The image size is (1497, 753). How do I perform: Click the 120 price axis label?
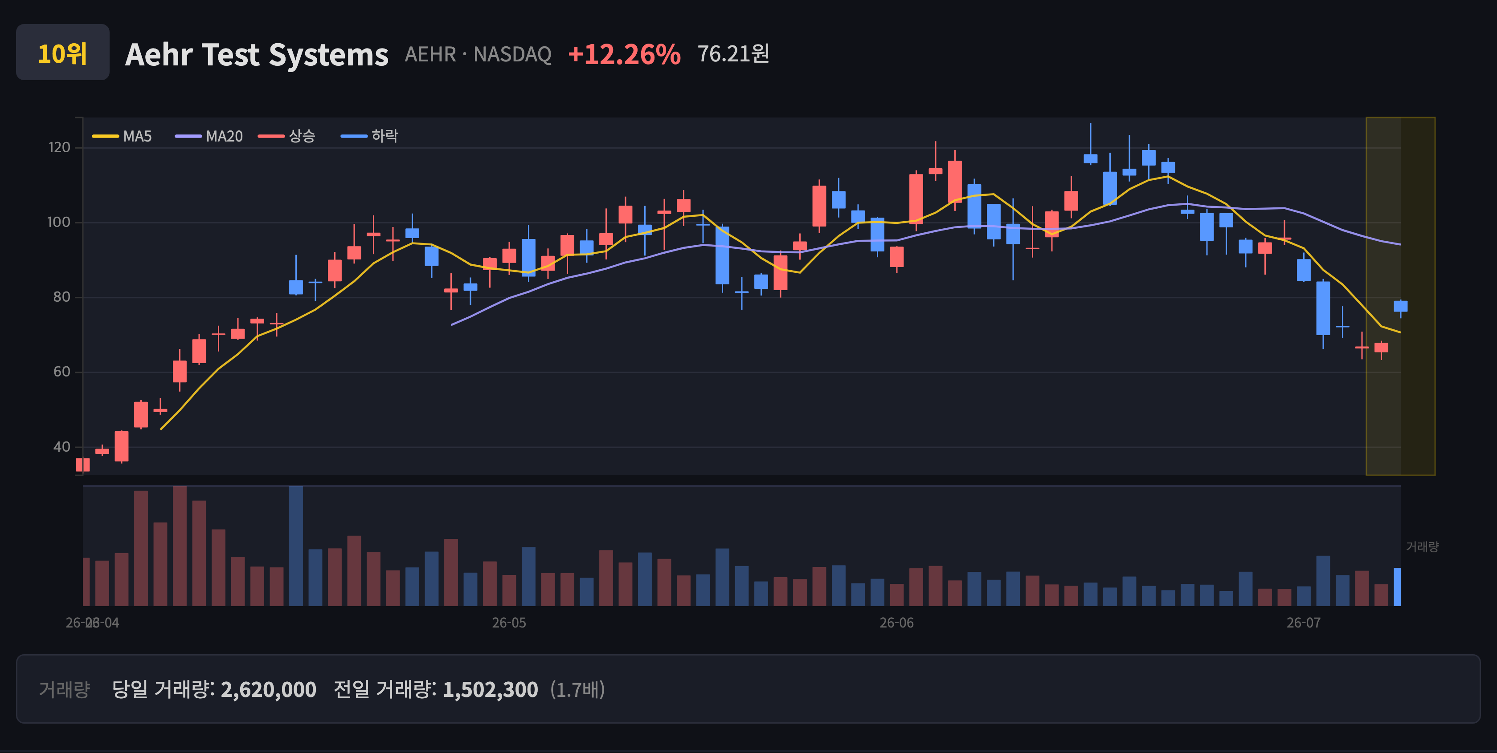tap(59, 147)
